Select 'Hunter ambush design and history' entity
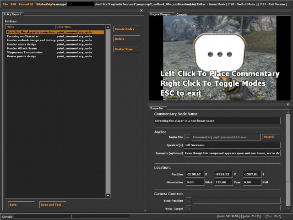Viewport: 293px width, 220px height. (55, 40)
